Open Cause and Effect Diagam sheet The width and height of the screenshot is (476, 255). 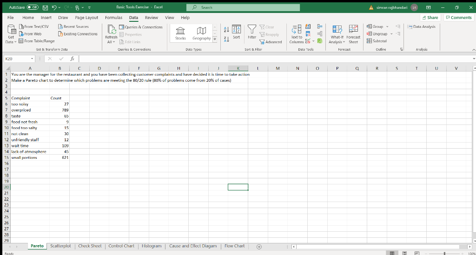tap(193, 246)
